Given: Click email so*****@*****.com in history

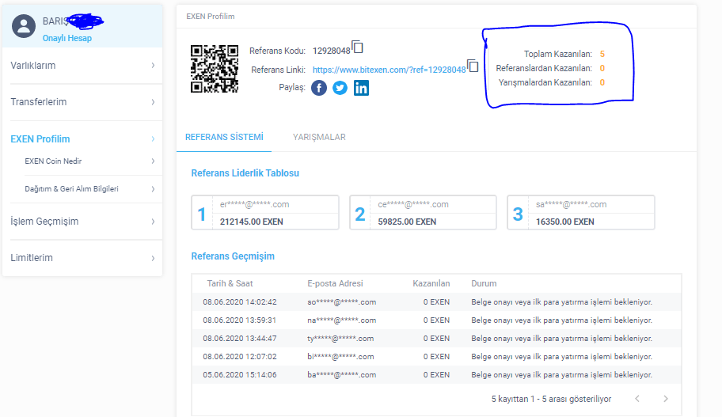Looking at the screenshot, I should pos(342,302).
